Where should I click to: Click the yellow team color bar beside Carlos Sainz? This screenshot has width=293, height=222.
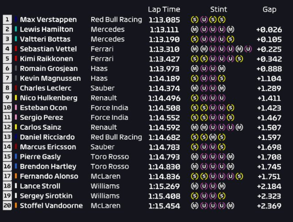(x=16, y=127)
